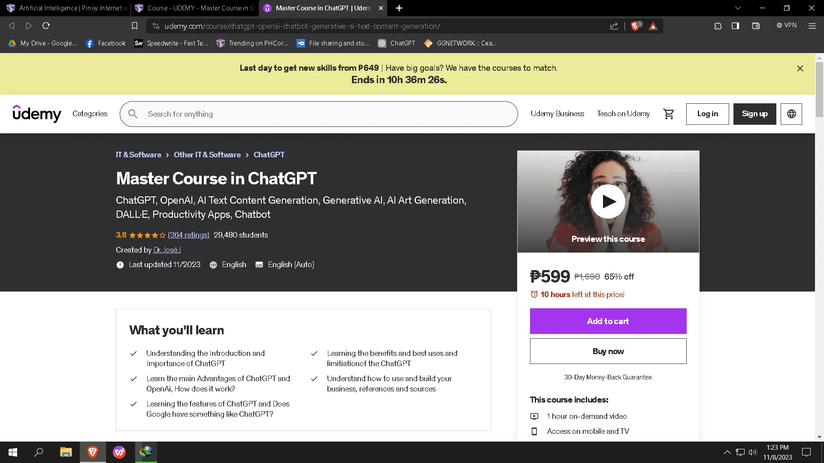Go back to previous page

[x=12, y=26]
